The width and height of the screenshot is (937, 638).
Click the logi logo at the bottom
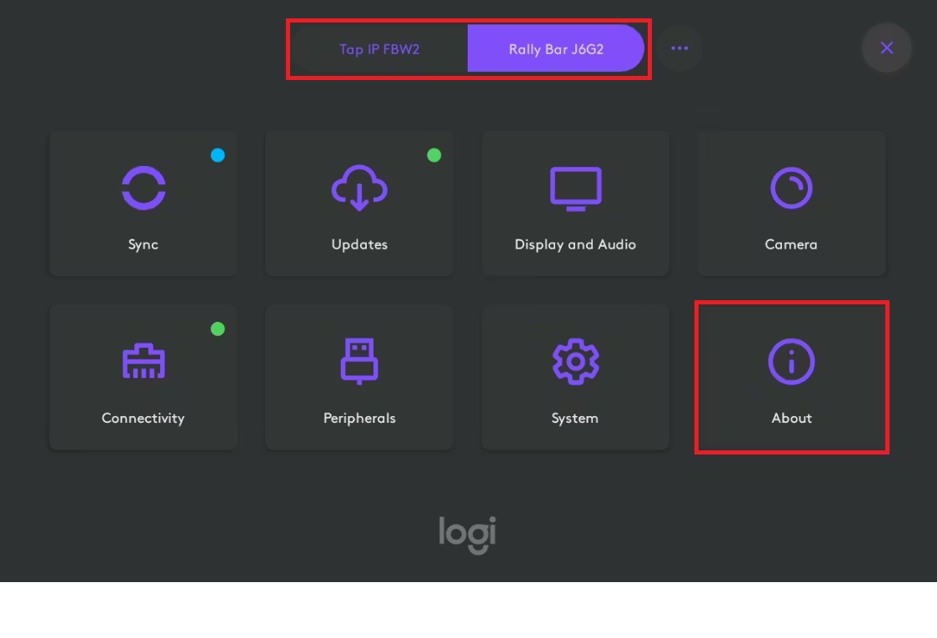[468, 536]
